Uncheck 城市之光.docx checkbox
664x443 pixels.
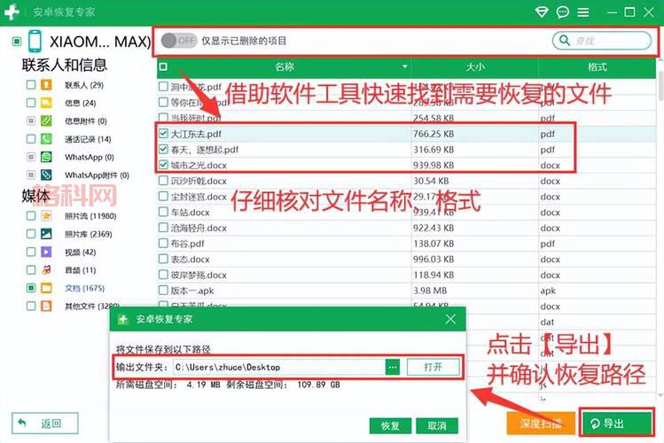click(163, 165)
